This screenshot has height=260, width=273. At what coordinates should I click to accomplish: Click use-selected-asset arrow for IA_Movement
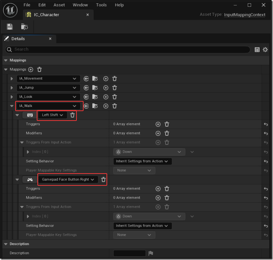pos(86,79)
